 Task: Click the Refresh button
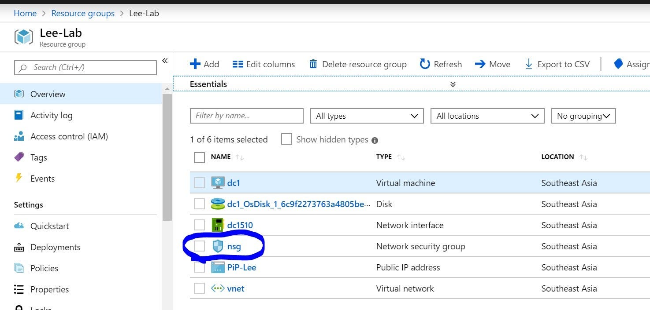point(441,64)
